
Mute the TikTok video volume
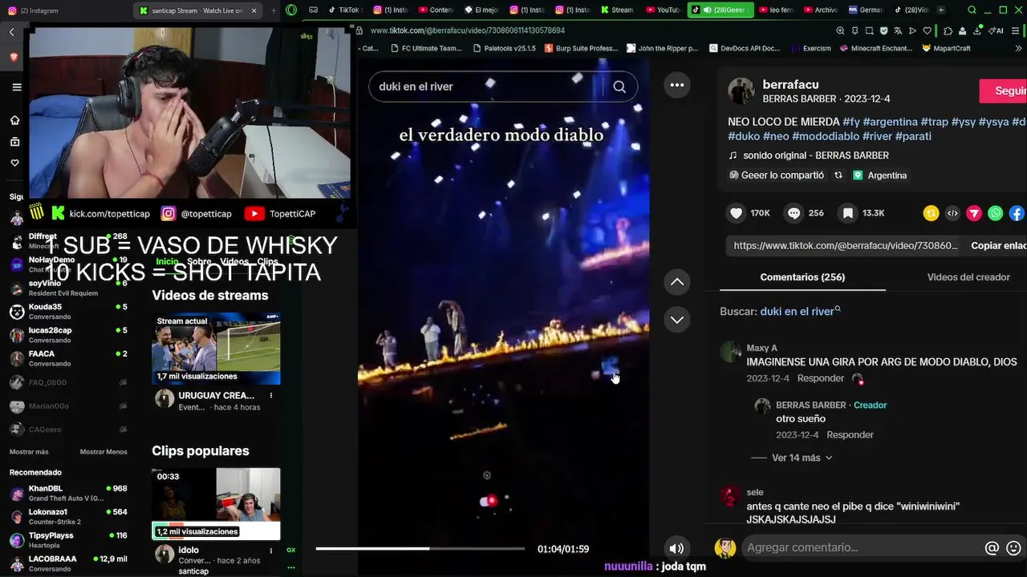pyautogui.click(x=676, y=548)
